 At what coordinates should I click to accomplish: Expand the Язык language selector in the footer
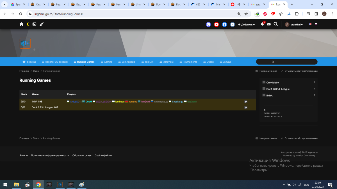pyautogui.click(x=24, y=155)
